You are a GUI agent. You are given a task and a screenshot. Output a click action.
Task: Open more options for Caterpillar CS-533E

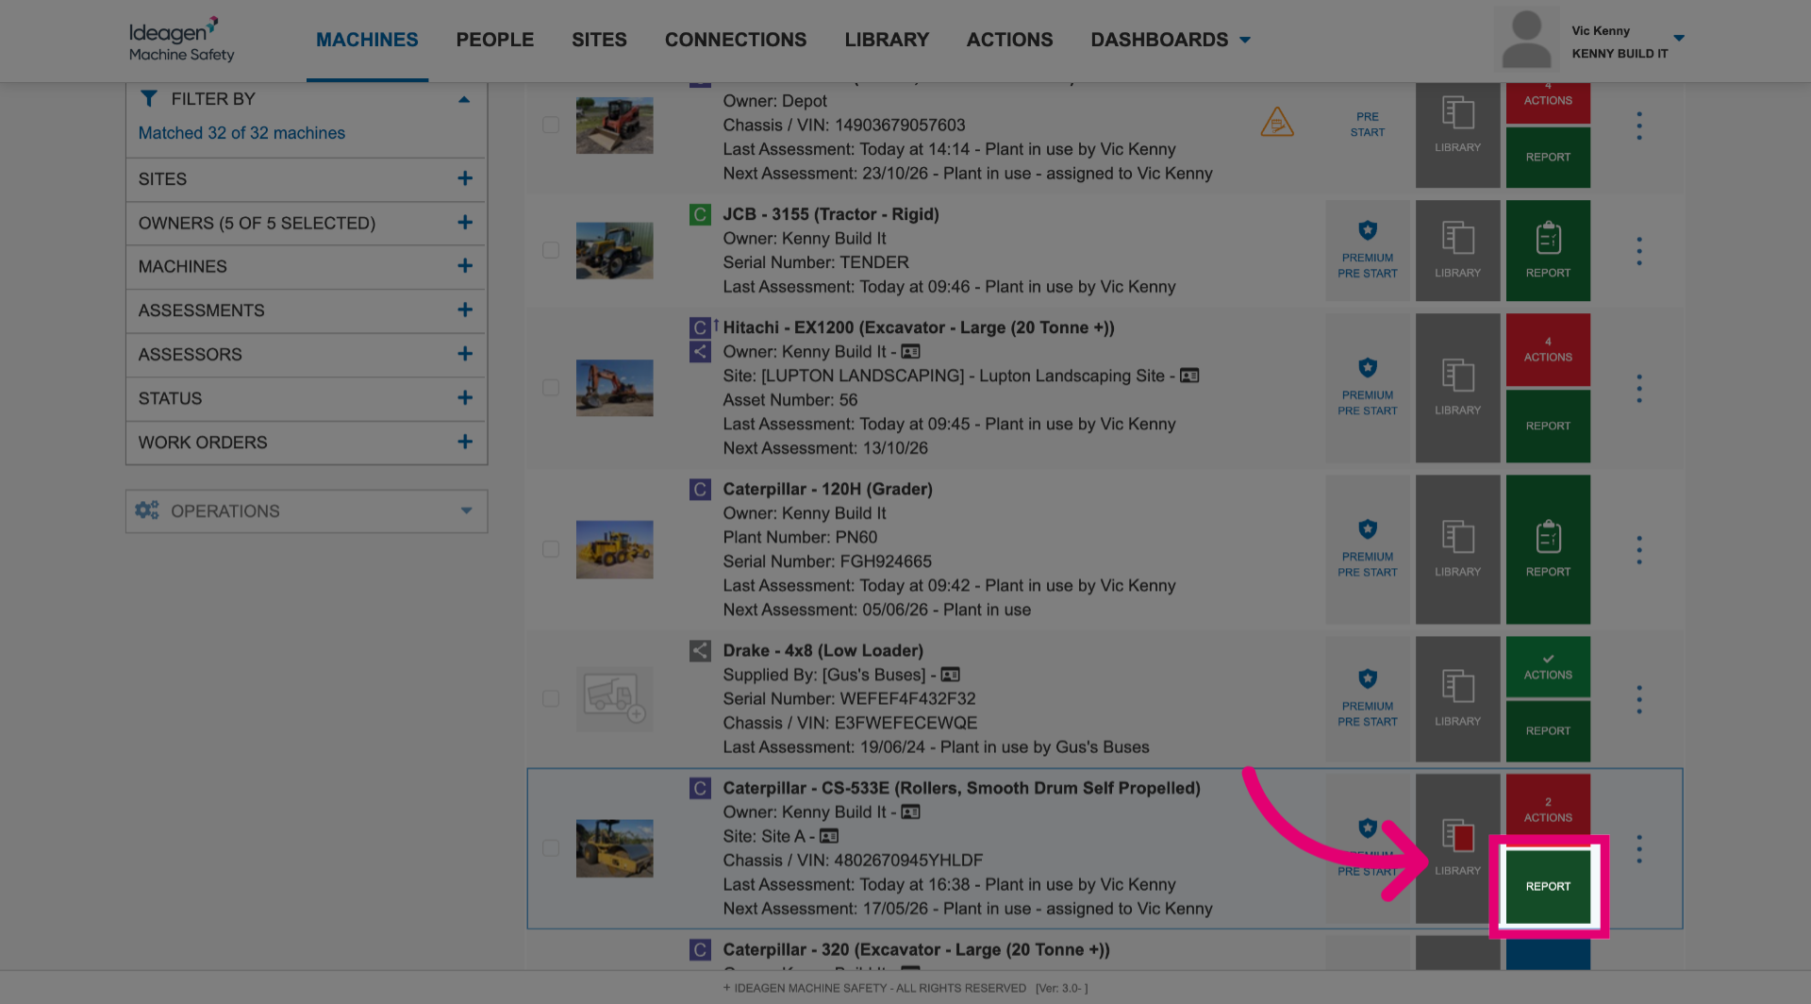pyautogui.click(x=1639, y=849)
